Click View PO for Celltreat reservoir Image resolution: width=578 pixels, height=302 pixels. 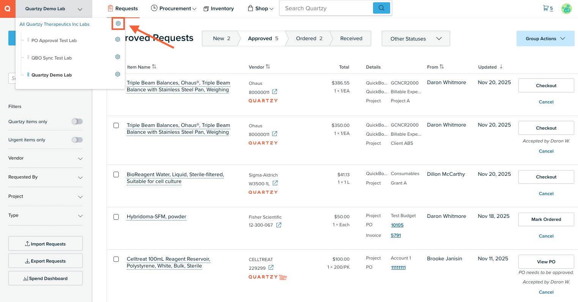[546, 262]
